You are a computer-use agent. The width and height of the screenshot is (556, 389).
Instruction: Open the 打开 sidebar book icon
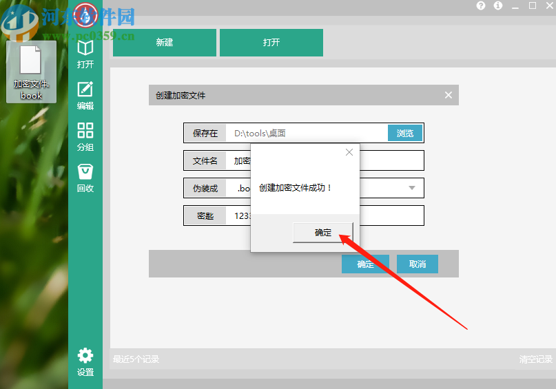point(85,54)
